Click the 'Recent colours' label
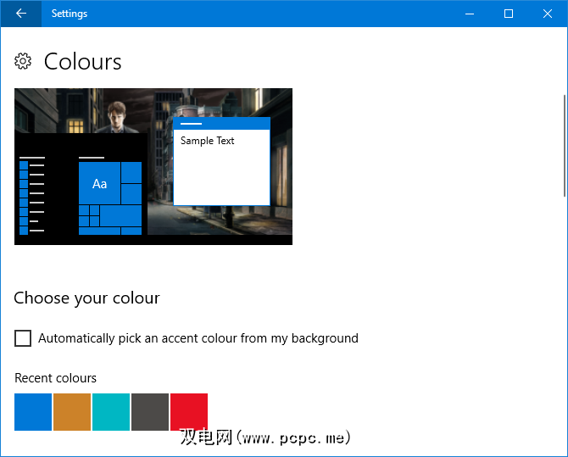This screenshot has height=457, width=568. pos(56,378)
